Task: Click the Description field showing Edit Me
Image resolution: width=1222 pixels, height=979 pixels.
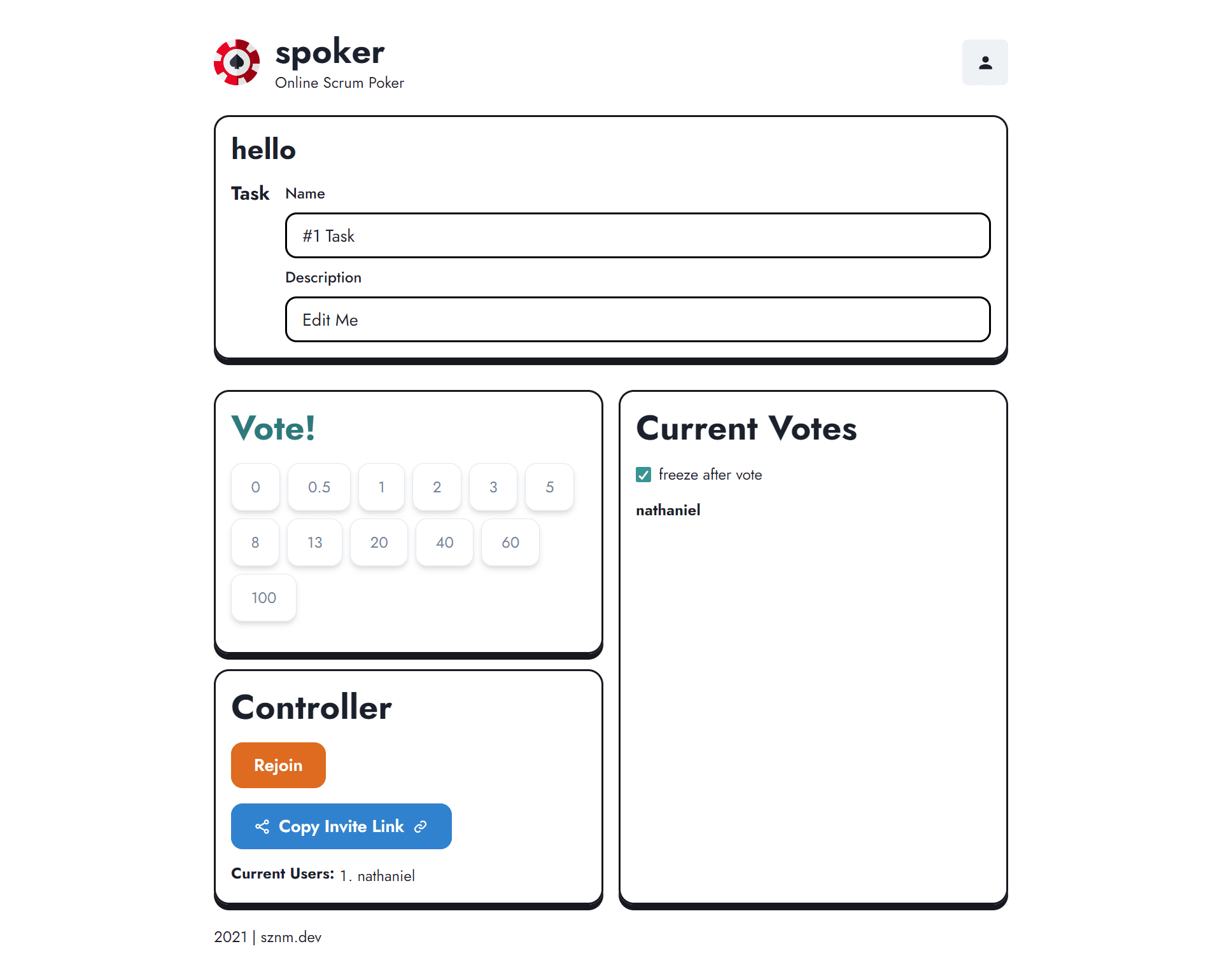Action: tap(636, 319)
